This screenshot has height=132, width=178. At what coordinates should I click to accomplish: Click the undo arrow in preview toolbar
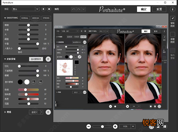[x=74, y=9]
